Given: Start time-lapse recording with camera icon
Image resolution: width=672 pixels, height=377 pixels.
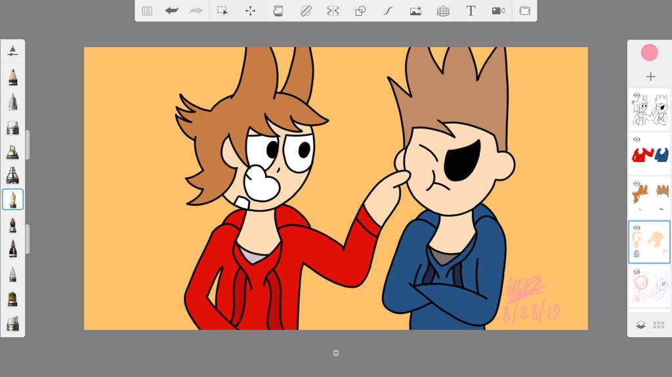Looking at the screenshot, I should [x=498, y=10].
